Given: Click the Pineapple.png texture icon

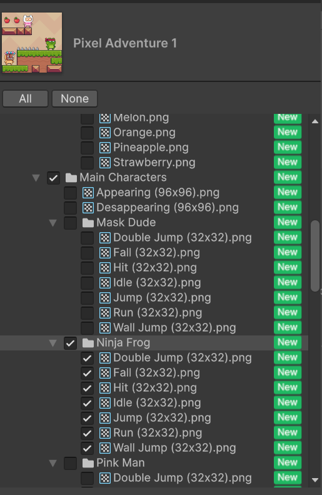Looking at the screenshot, I should coord(105,148).
